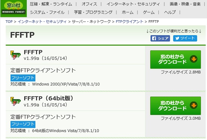Click the first フリーソフト label tag

[23, 78]
